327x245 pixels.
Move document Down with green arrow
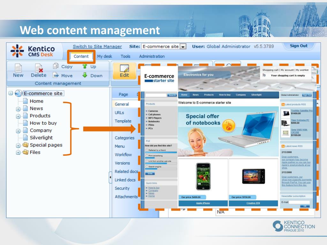coord(92,75)
